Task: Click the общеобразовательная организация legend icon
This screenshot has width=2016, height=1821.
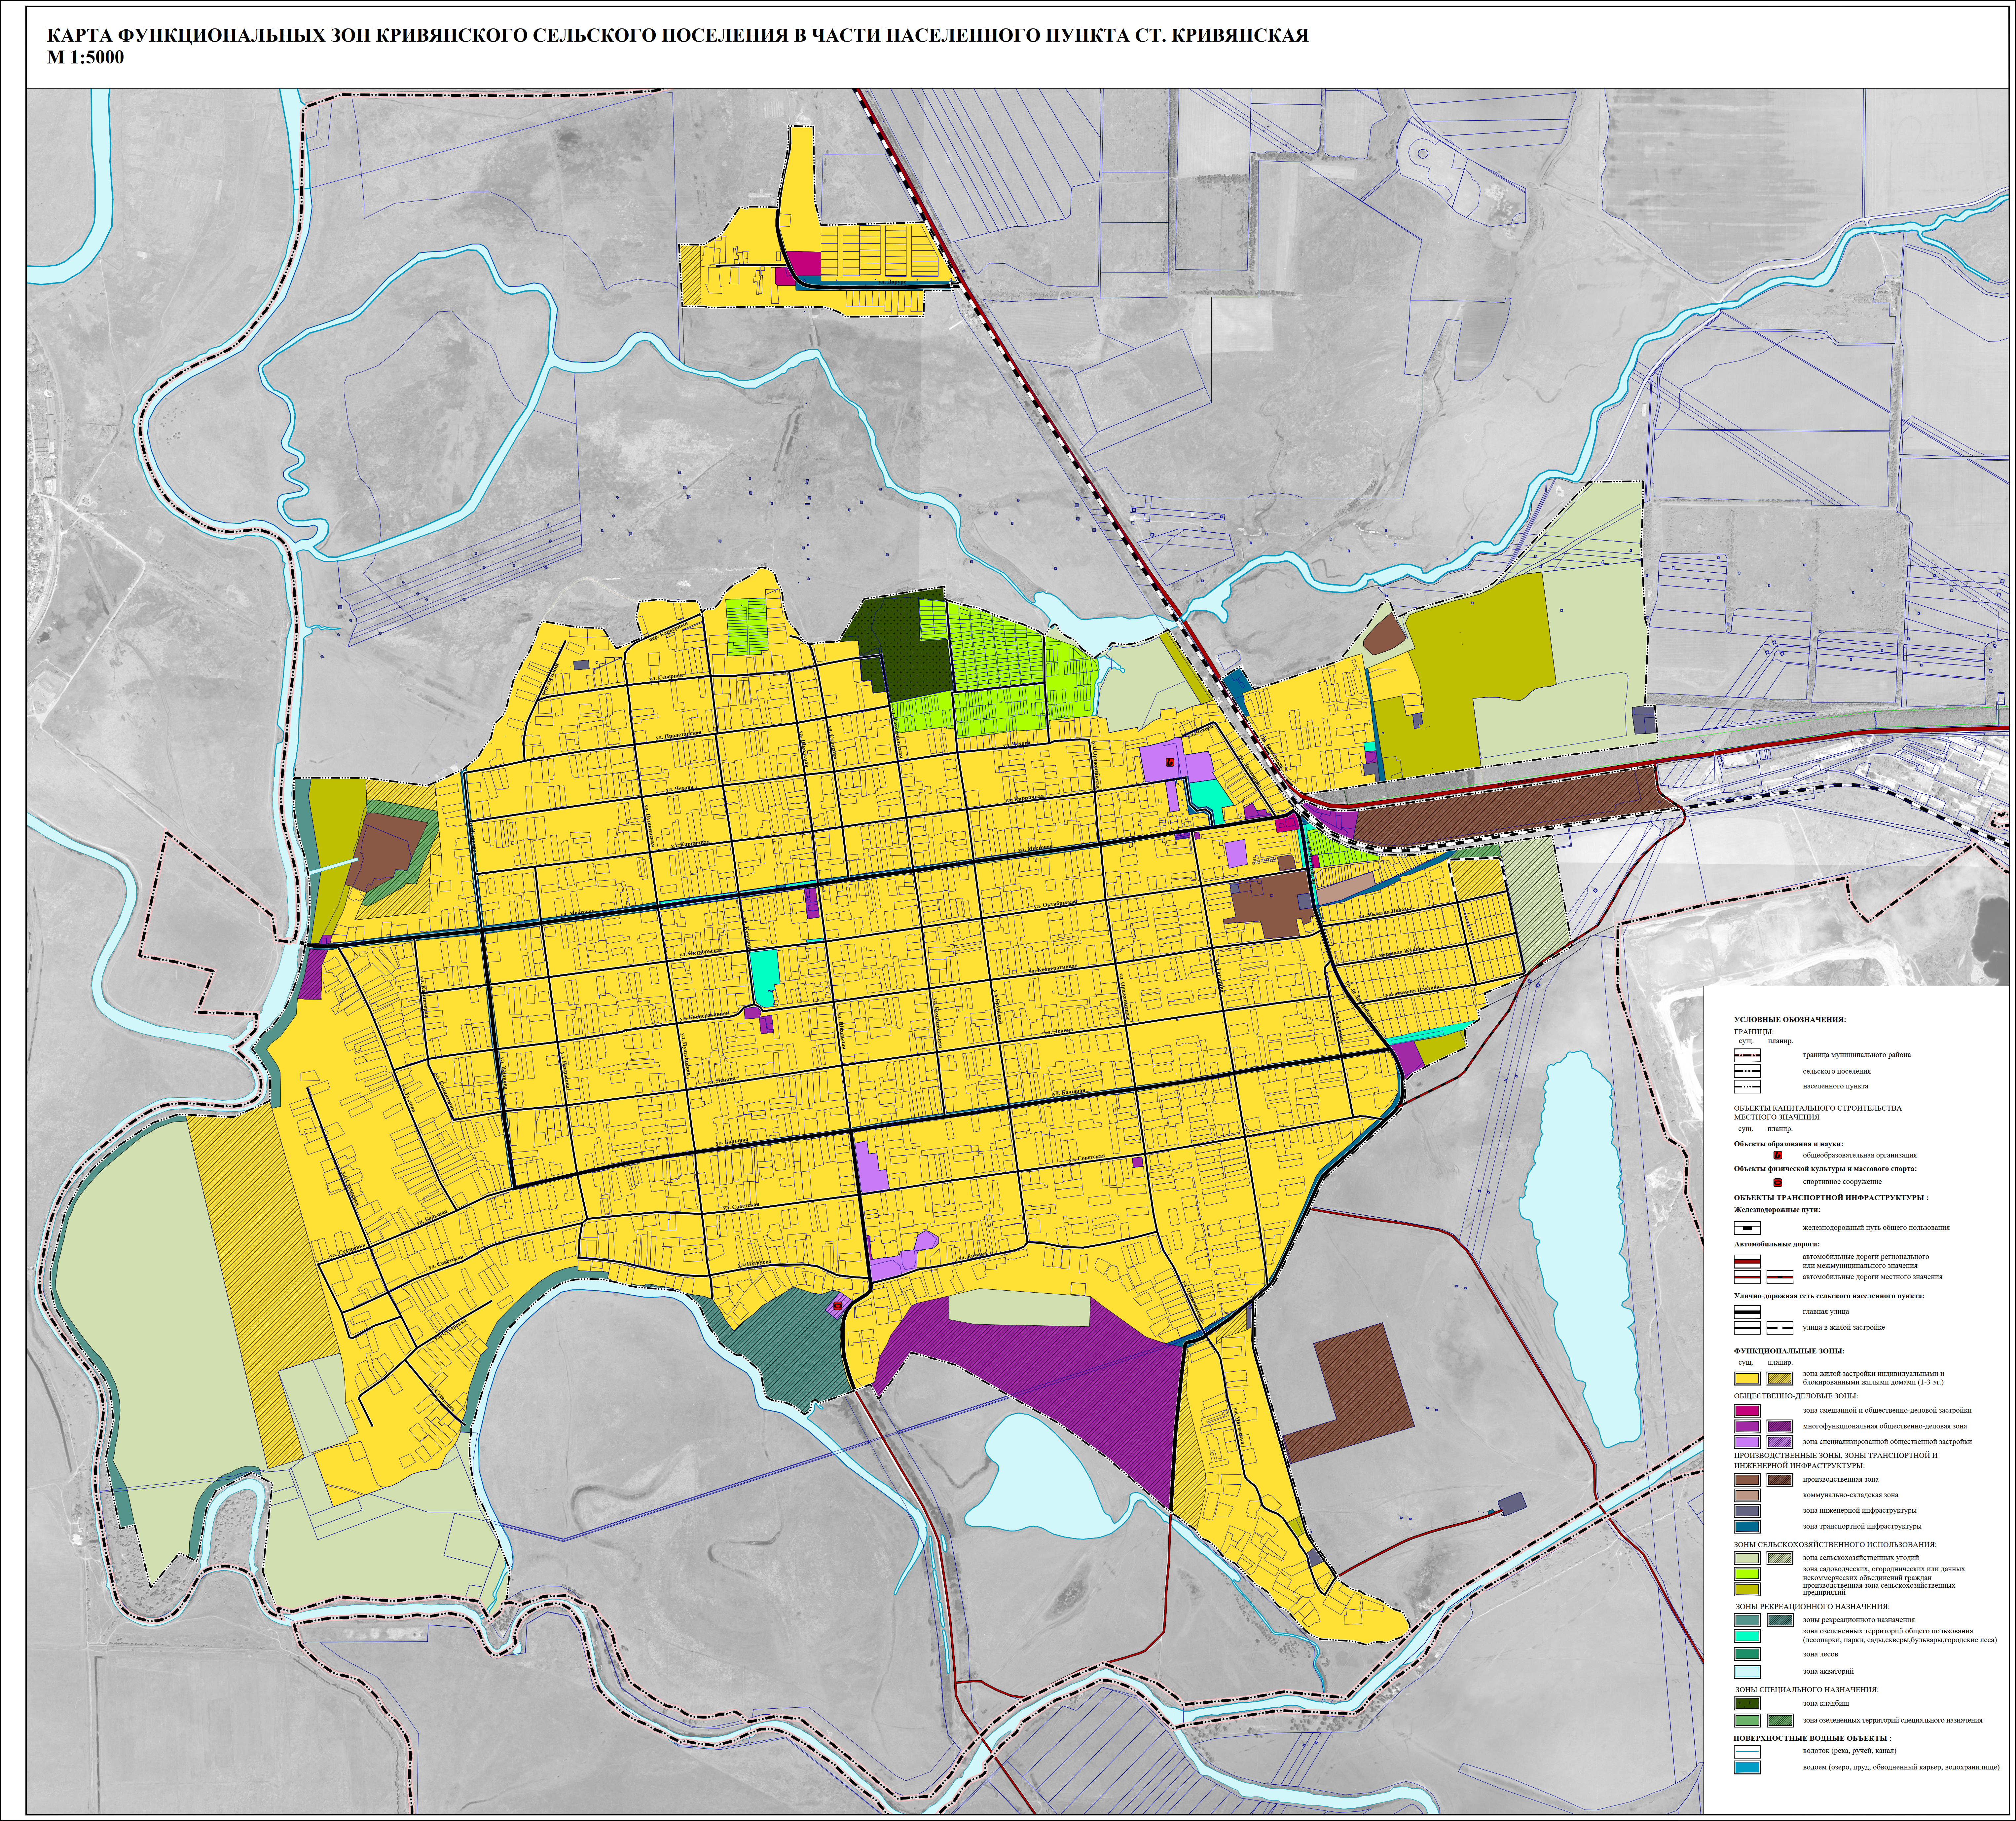Action: (x=1778, y=1155)
